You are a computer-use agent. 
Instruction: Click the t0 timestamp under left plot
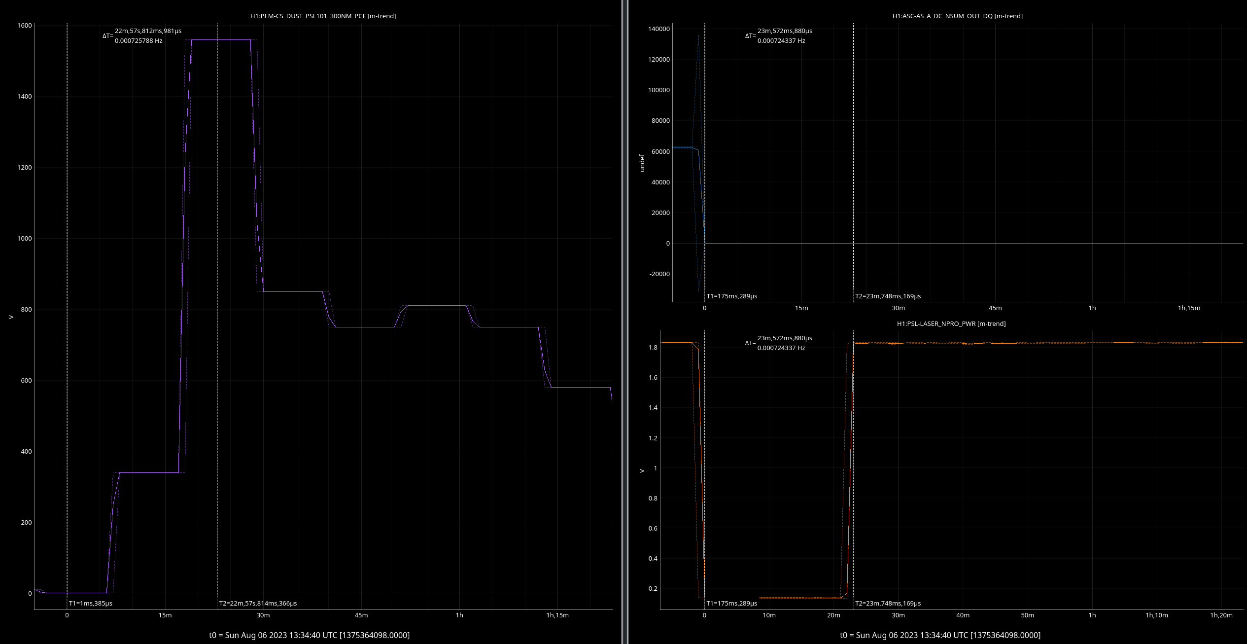pos(309,635)
